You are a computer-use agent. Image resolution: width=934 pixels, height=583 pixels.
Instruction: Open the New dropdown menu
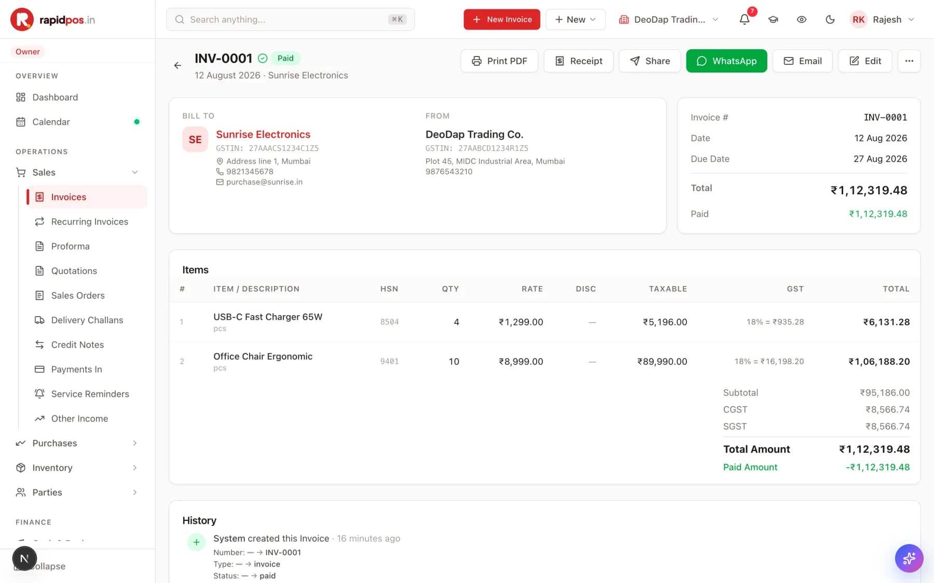[x=575, y=19]
